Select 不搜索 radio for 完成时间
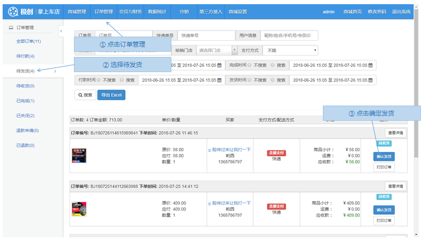 [250, 65]
